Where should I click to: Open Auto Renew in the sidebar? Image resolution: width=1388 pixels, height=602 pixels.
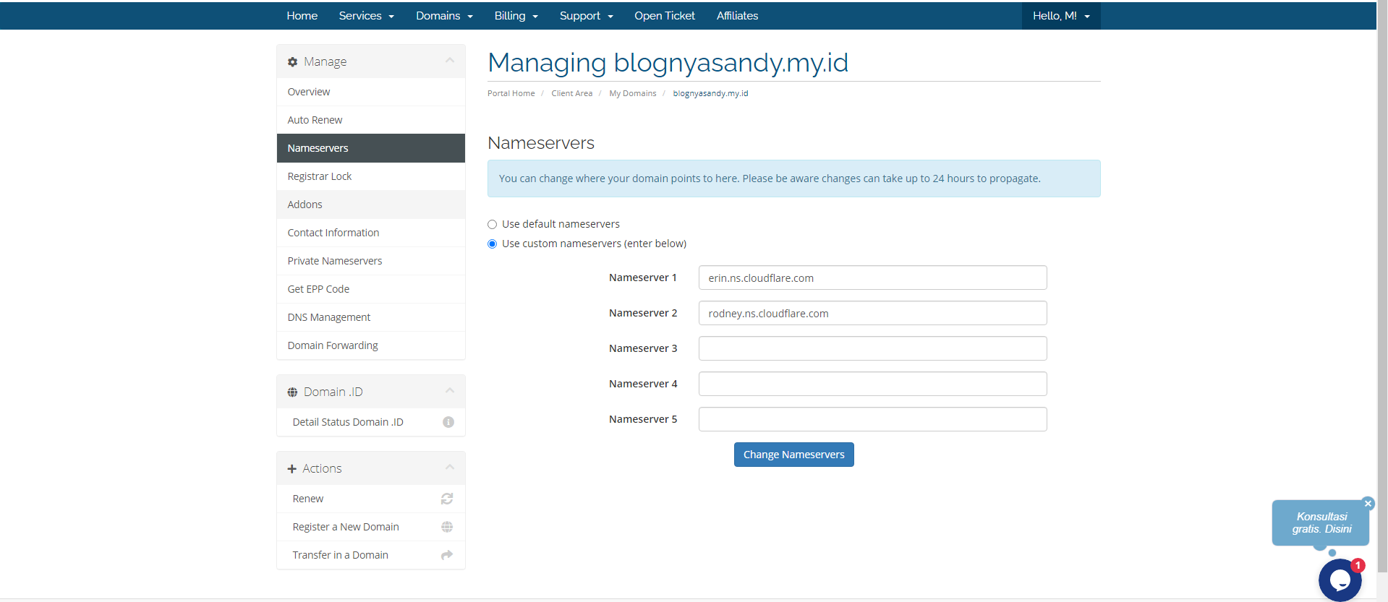point(371,120)
